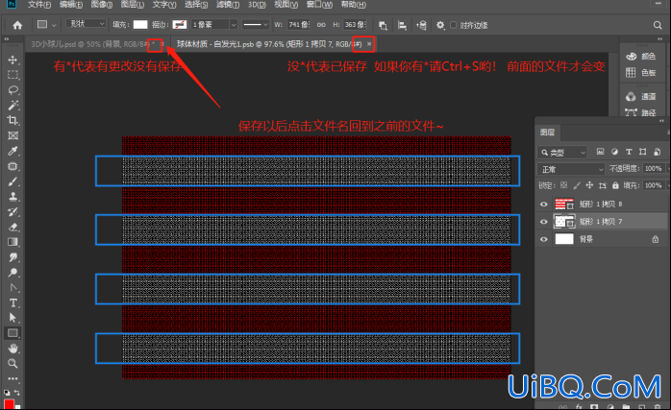Select the Zoom tool

click(x=12, y=363)
